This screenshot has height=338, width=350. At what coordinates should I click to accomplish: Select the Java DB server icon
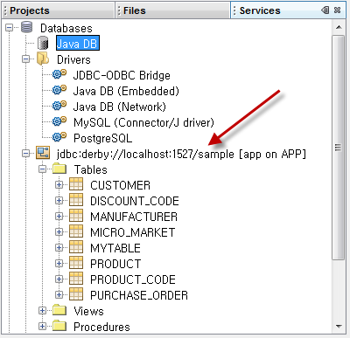tap(43, 43)
